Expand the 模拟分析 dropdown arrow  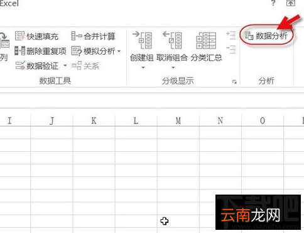coord(119,51)
